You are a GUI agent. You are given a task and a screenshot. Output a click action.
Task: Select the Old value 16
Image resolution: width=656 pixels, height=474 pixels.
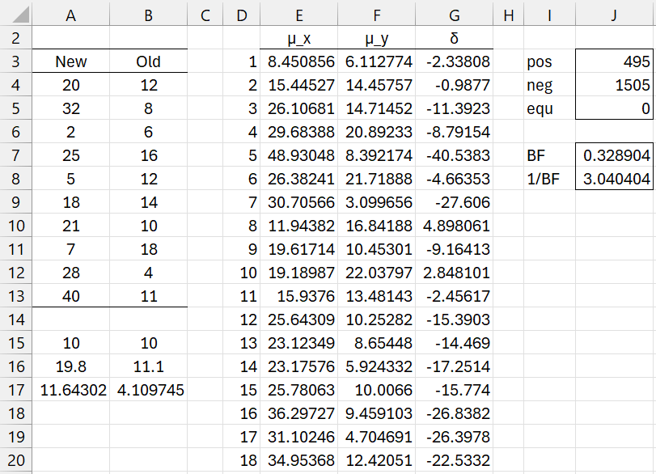(149, 155)
